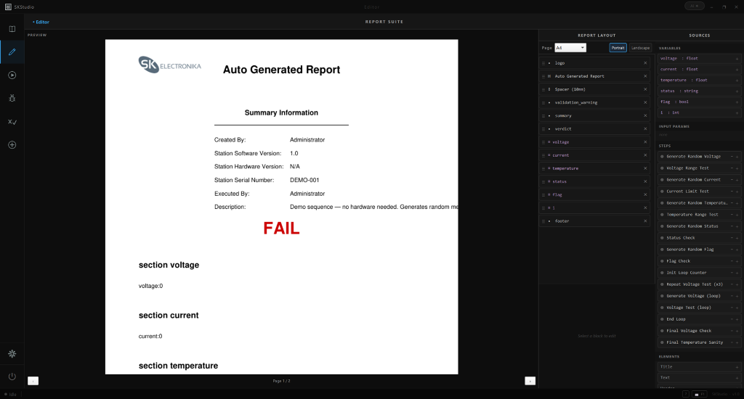Viewport: 744px width, 399px height.
Task: Remove the logo block from layout
Action: (x=645, y=63)
